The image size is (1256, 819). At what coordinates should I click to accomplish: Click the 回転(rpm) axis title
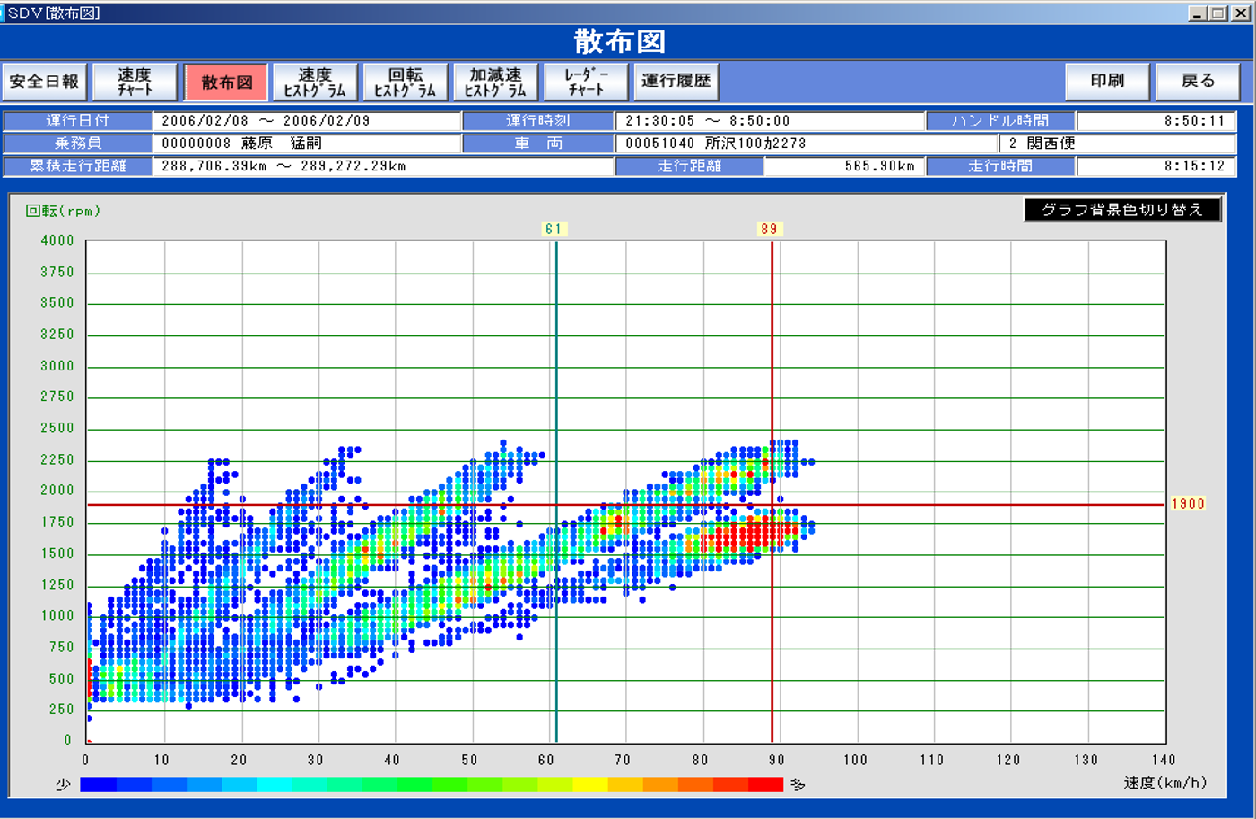pos(63,212)
